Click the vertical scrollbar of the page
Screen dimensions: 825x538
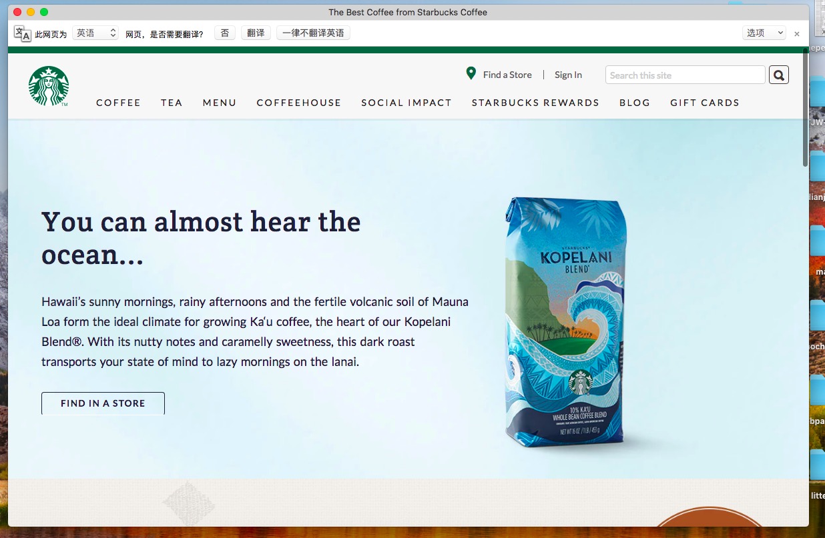pyautogui.click(x=806, y=288)
